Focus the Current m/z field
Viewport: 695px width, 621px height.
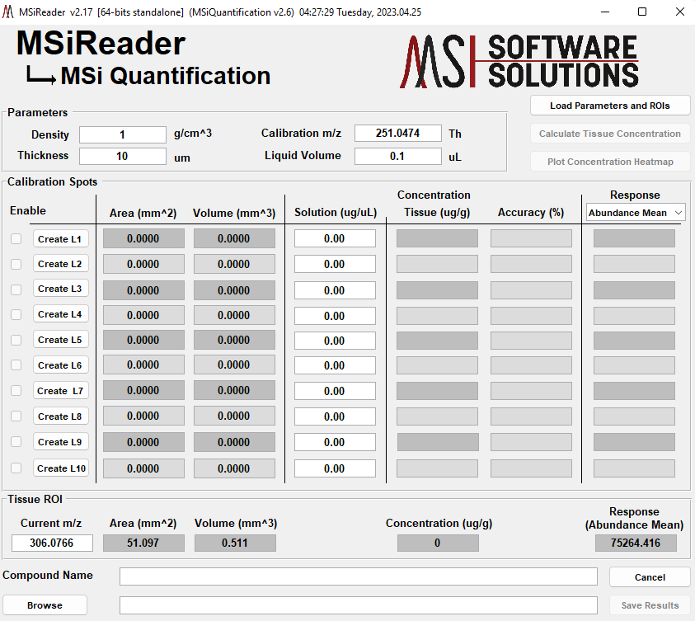52,543
